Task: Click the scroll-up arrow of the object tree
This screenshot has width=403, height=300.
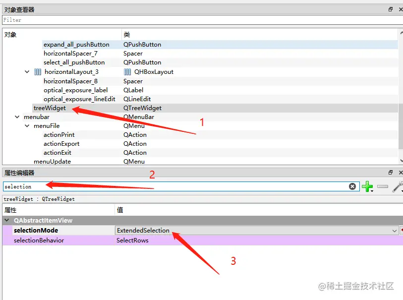Action: [401, 33]
